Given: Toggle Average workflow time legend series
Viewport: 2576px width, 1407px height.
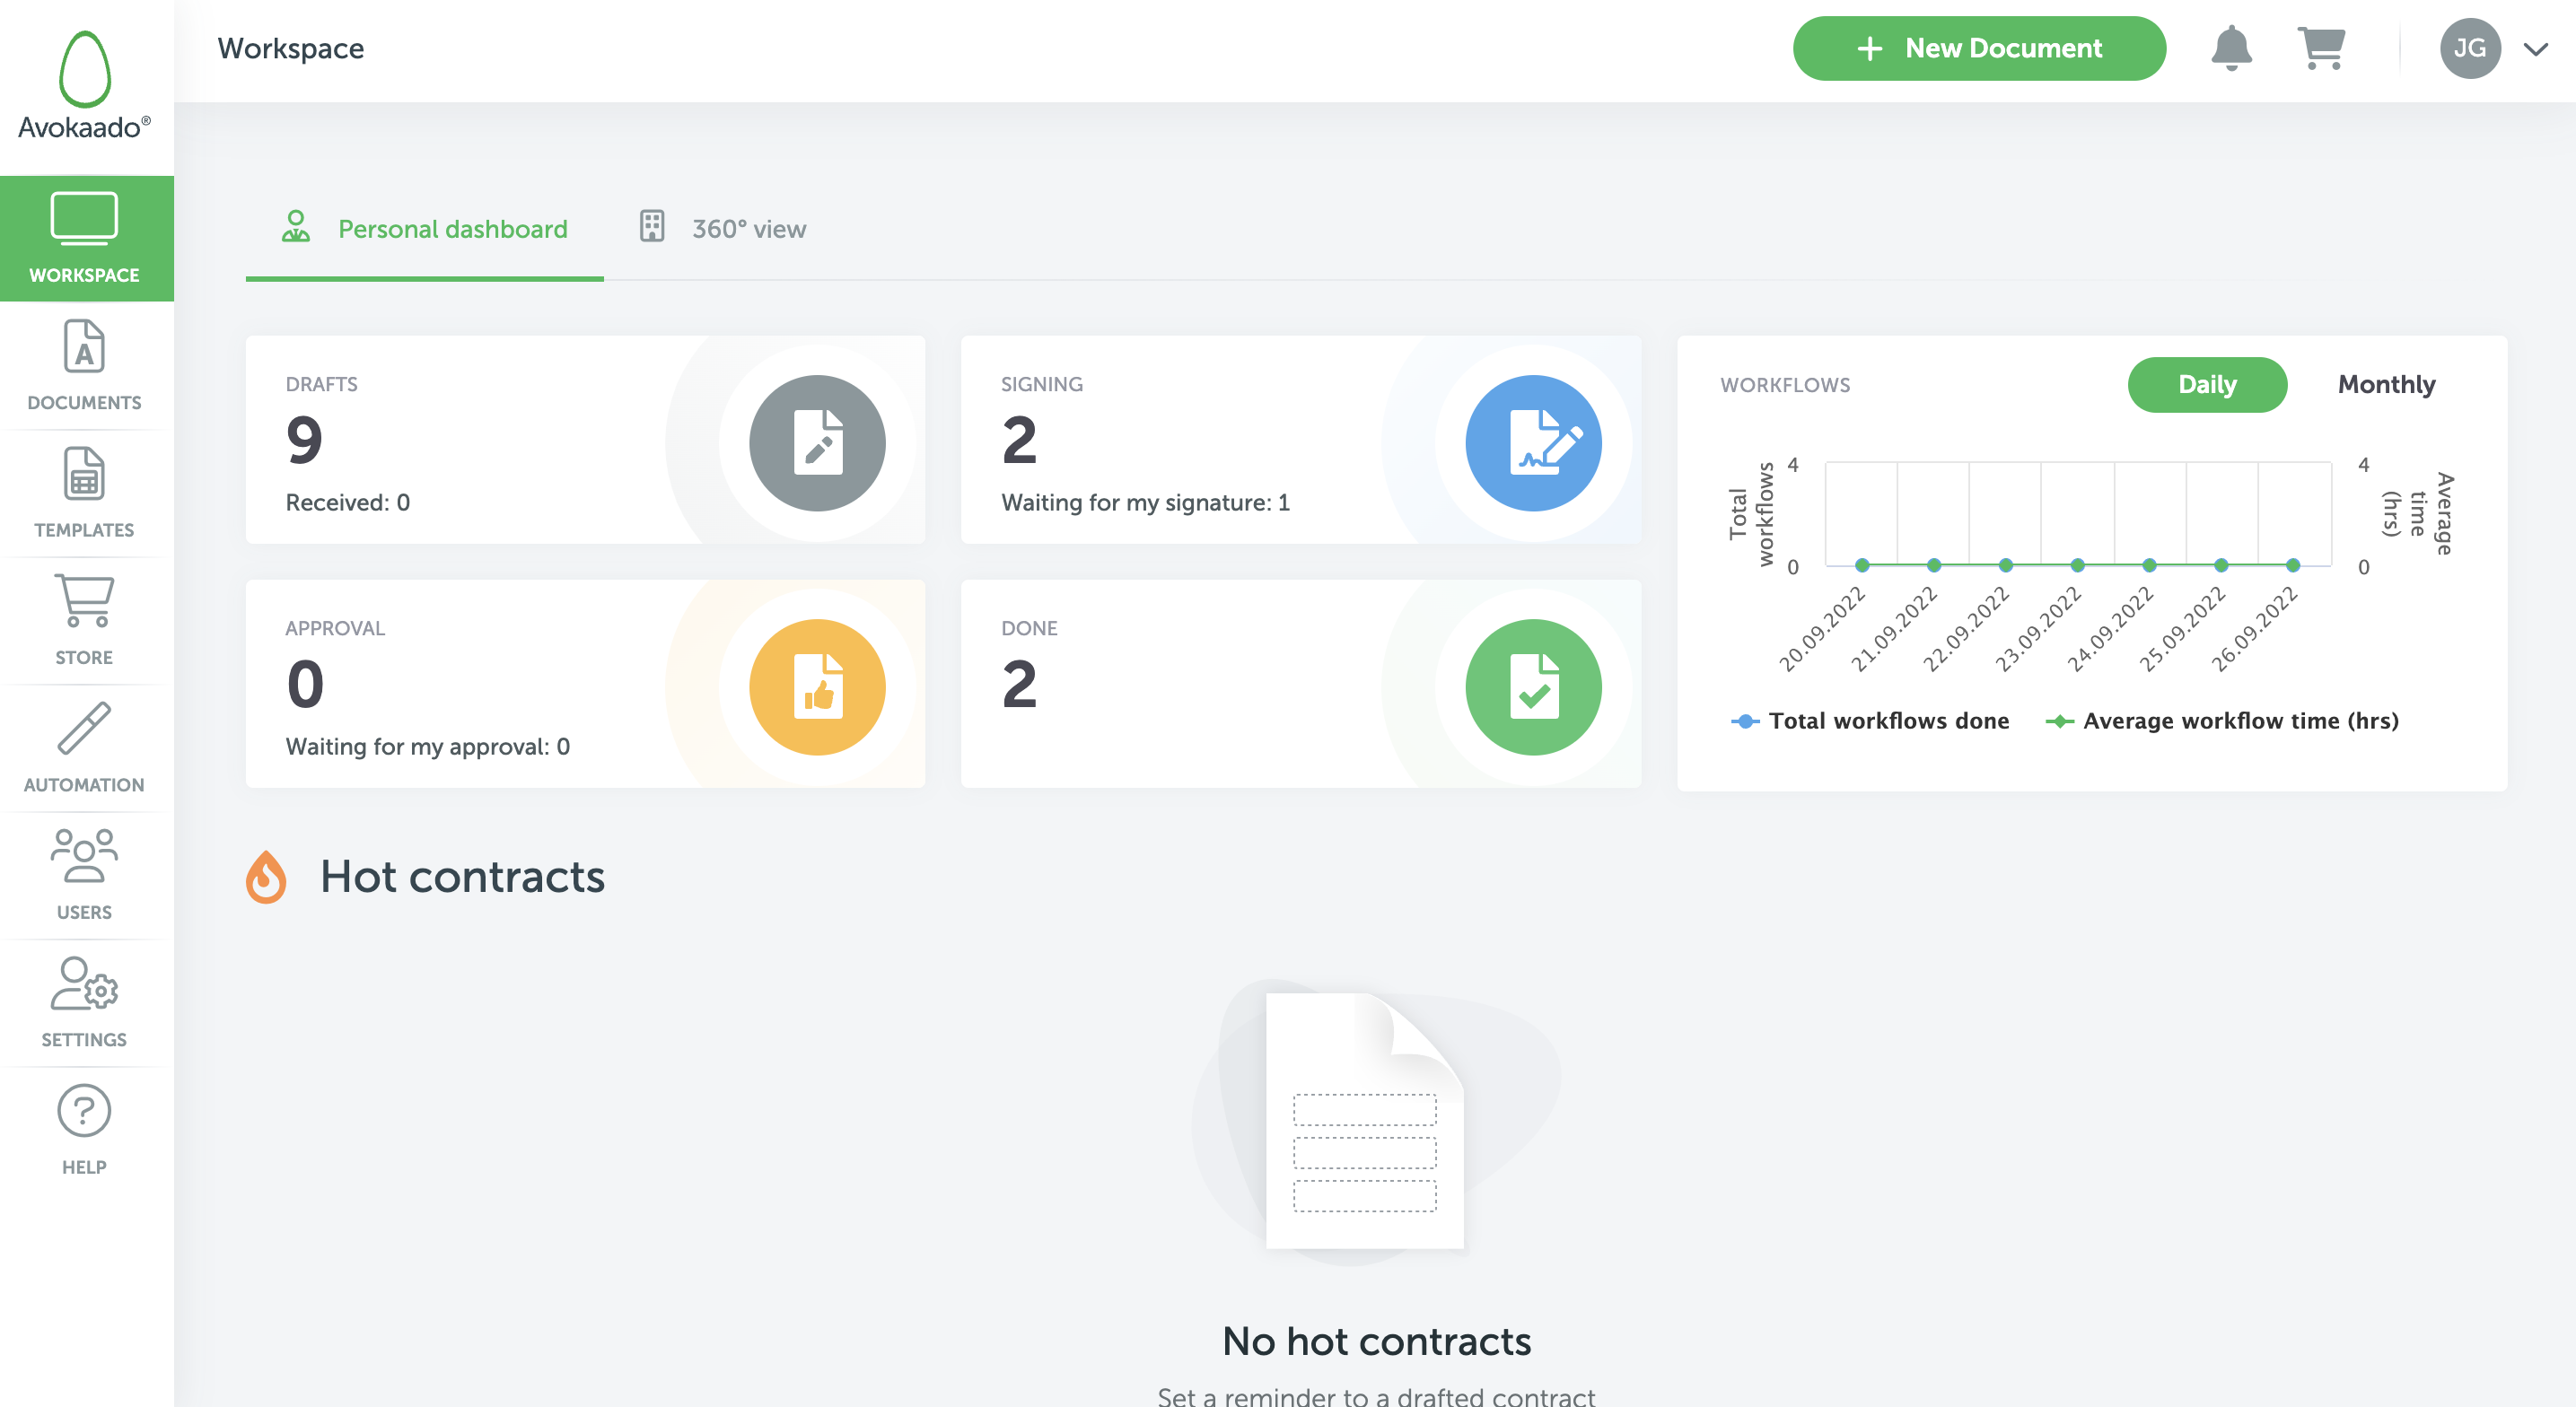Looking at the screenshot, I should click(2222, 721).
